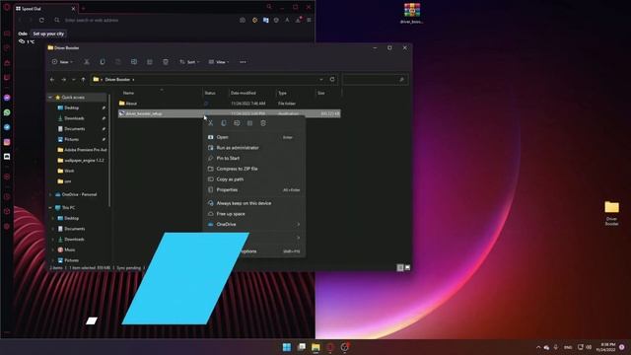Screen dimensions: 631x355
Task: Open Documents under Quick access
Action: coord(75,129)
